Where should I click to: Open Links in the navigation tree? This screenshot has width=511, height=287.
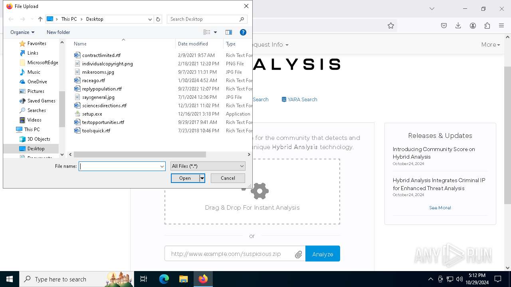33,53
